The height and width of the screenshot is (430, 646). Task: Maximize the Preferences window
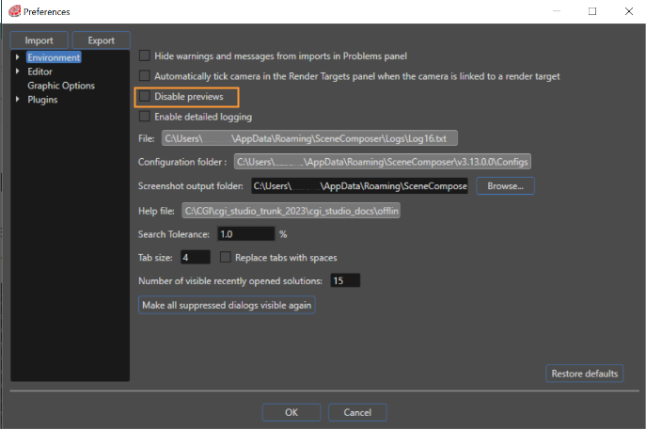(x=592, y=11)
